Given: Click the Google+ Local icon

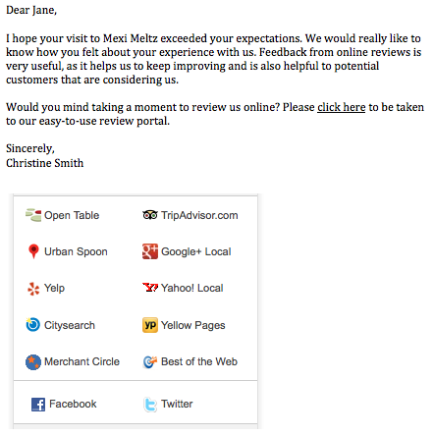Looking at the screenshot, I should [x=150, y=251].
